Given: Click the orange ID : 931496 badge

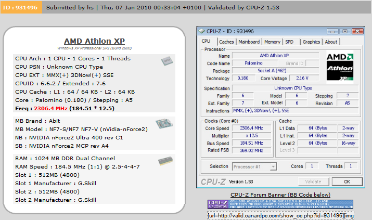Looking at the screenshot, I should click(x=21, y=7).
